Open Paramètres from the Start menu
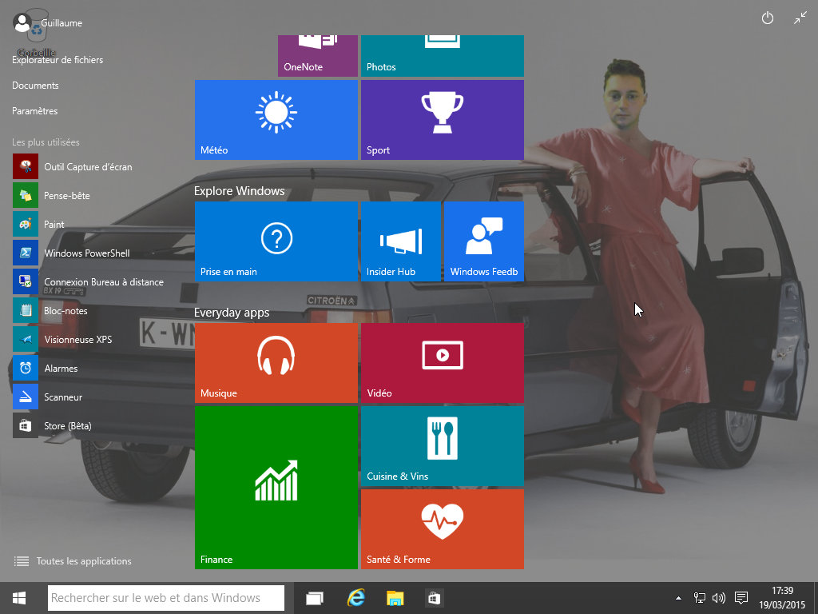This screenshot has width=818, height=614. click(35, 111)
